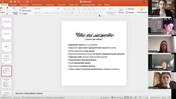Apply bold with the Ж button
The width and height of the screenshot is (176, 99).
pyautogui.click(x=36, y=13)
